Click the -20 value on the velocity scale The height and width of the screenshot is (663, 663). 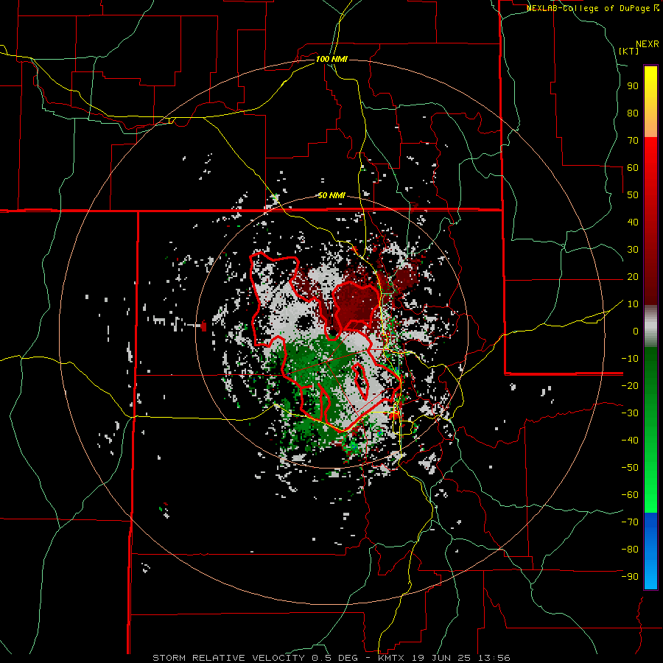point(630,386)
